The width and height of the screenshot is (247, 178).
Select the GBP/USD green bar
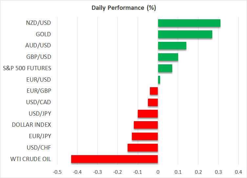click(x=168, y=57)
